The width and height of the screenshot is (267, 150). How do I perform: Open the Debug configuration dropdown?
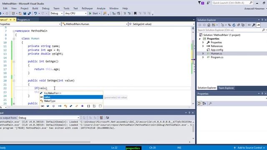[x=57, y=13]
